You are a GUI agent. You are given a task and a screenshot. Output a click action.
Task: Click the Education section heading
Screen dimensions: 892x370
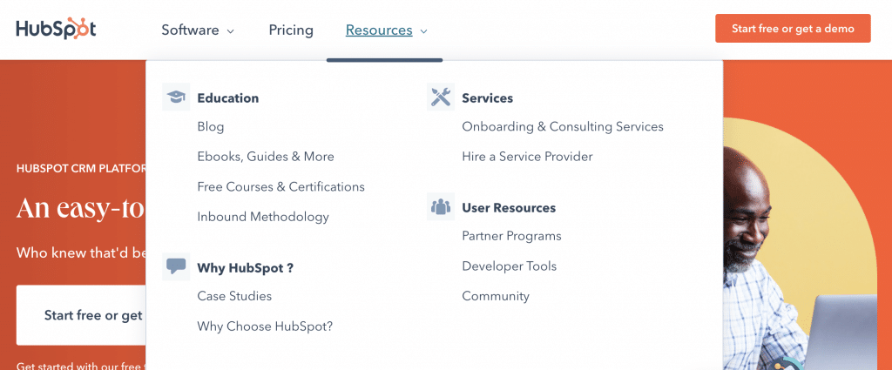point(227,98)
